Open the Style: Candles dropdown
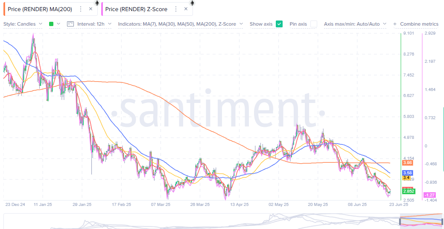Image resolution: width=444 pixels, height=229 pixels. 23,24
